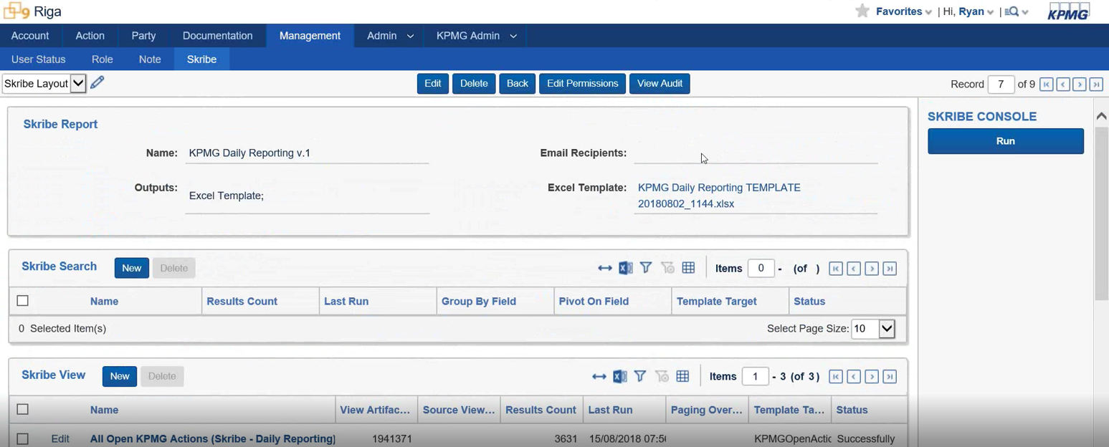Click the filter icon in Skribe View toolbar
This screenshot has height=447, width=1109.
coord(640,377)
